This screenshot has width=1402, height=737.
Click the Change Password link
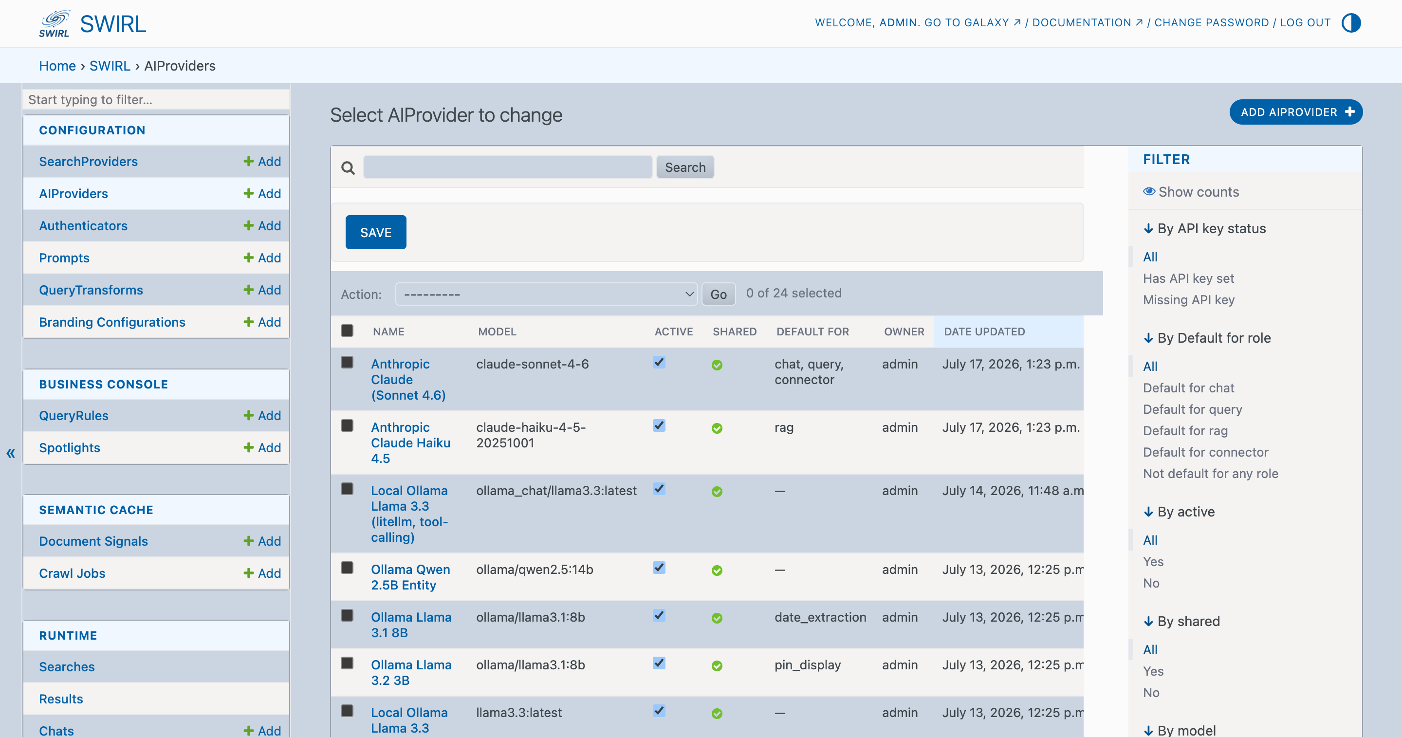(x=1212, y=22)
